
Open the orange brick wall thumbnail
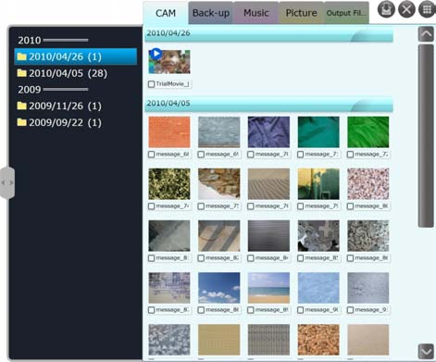pos(169,132)
